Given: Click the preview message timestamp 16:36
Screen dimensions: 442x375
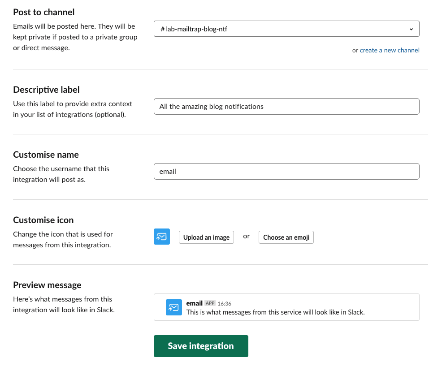Looking at the screenshot, I should point(224,303).
